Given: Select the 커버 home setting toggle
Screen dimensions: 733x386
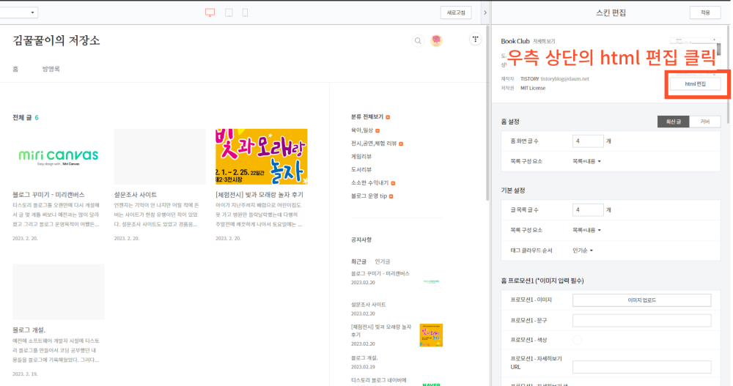Looking at the screenshot, I should click(x=705, y=122).
